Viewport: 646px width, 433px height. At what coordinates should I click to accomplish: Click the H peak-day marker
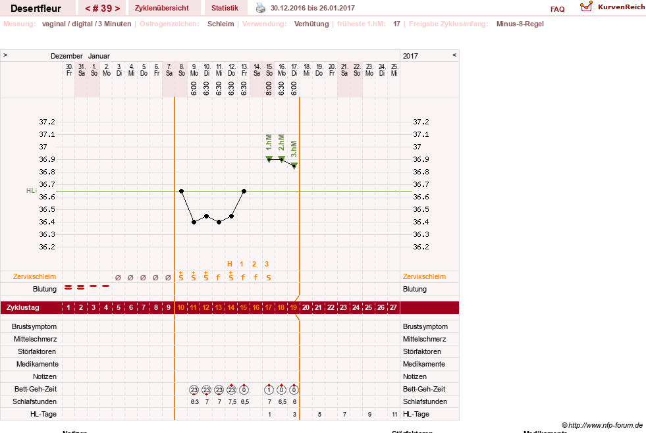tap(230, 265)
